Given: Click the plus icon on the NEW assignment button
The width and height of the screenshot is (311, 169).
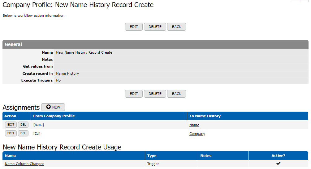Looking at the screenshot, I should (48, 107).
